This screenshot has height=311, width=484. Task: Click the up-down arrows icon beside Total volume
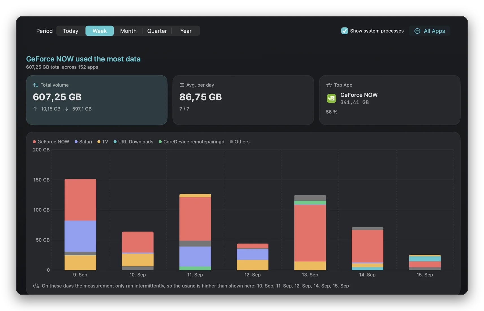tap(36, 85)
